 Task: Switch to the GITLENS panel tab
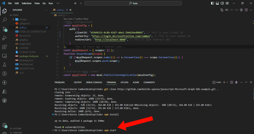pos(124,82)
